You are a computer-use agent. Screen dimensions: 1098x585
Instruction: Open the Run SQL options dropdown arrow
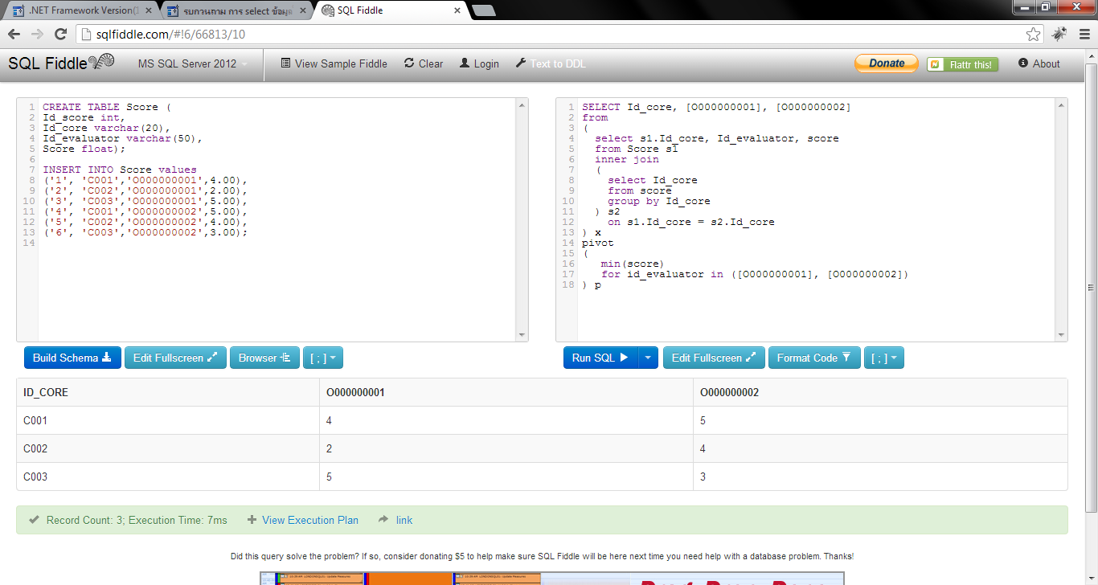(x=649, y=358)
